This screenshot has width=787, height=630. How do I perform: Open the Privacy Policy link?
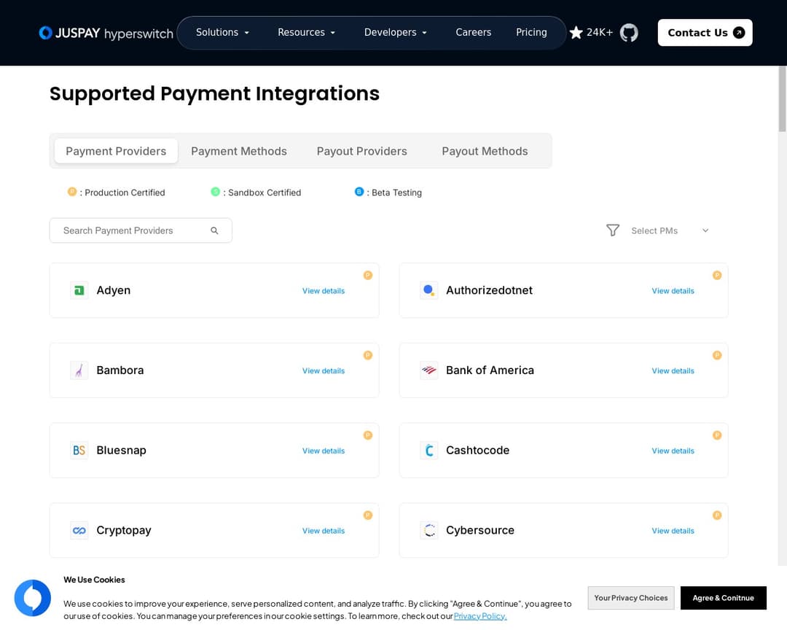(x=480, y=616)
